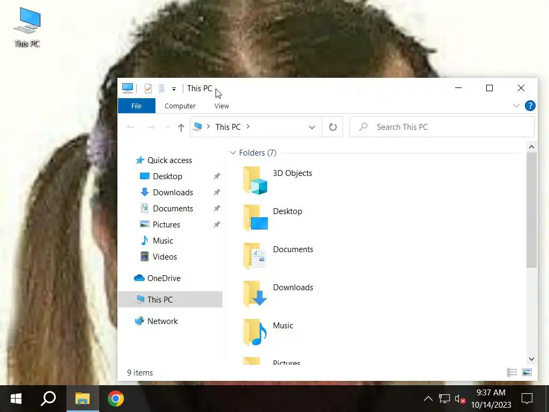Expand the ribbon with the chevron

(516, 106)
